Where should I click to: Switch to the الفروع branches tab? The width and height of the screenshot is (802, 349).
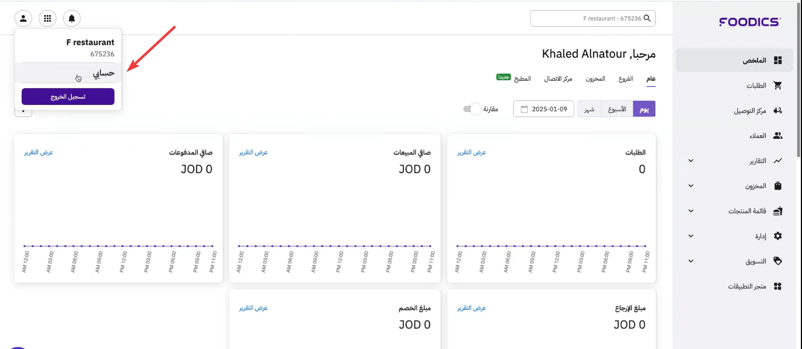click(x=626, y=79)
